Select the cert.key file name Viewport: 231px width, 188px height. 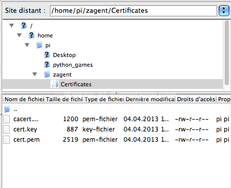(25, 129)
